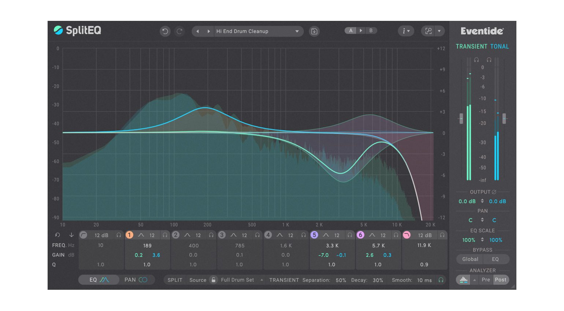Change band 6 filter shape icon
The image size is (564, 311).
(x=372, y=235)
